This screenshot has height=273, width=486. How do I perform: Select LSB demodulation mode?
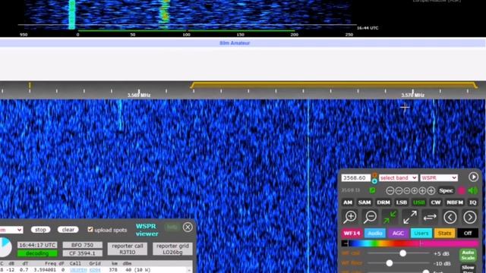(402, 202)
